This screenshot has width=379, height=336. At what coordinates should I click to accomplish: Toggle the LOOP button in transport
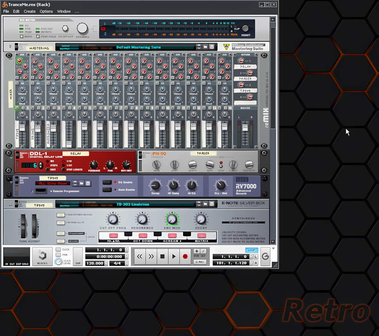pyautogui.click(x=251, y=250)
